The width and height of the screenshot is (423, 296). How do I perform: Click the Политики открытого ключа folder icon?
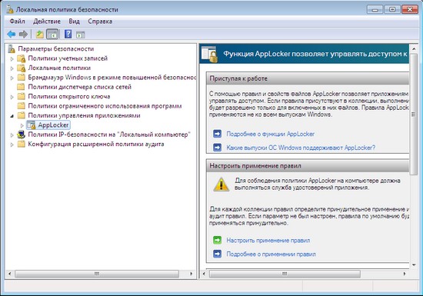point(21,97)
